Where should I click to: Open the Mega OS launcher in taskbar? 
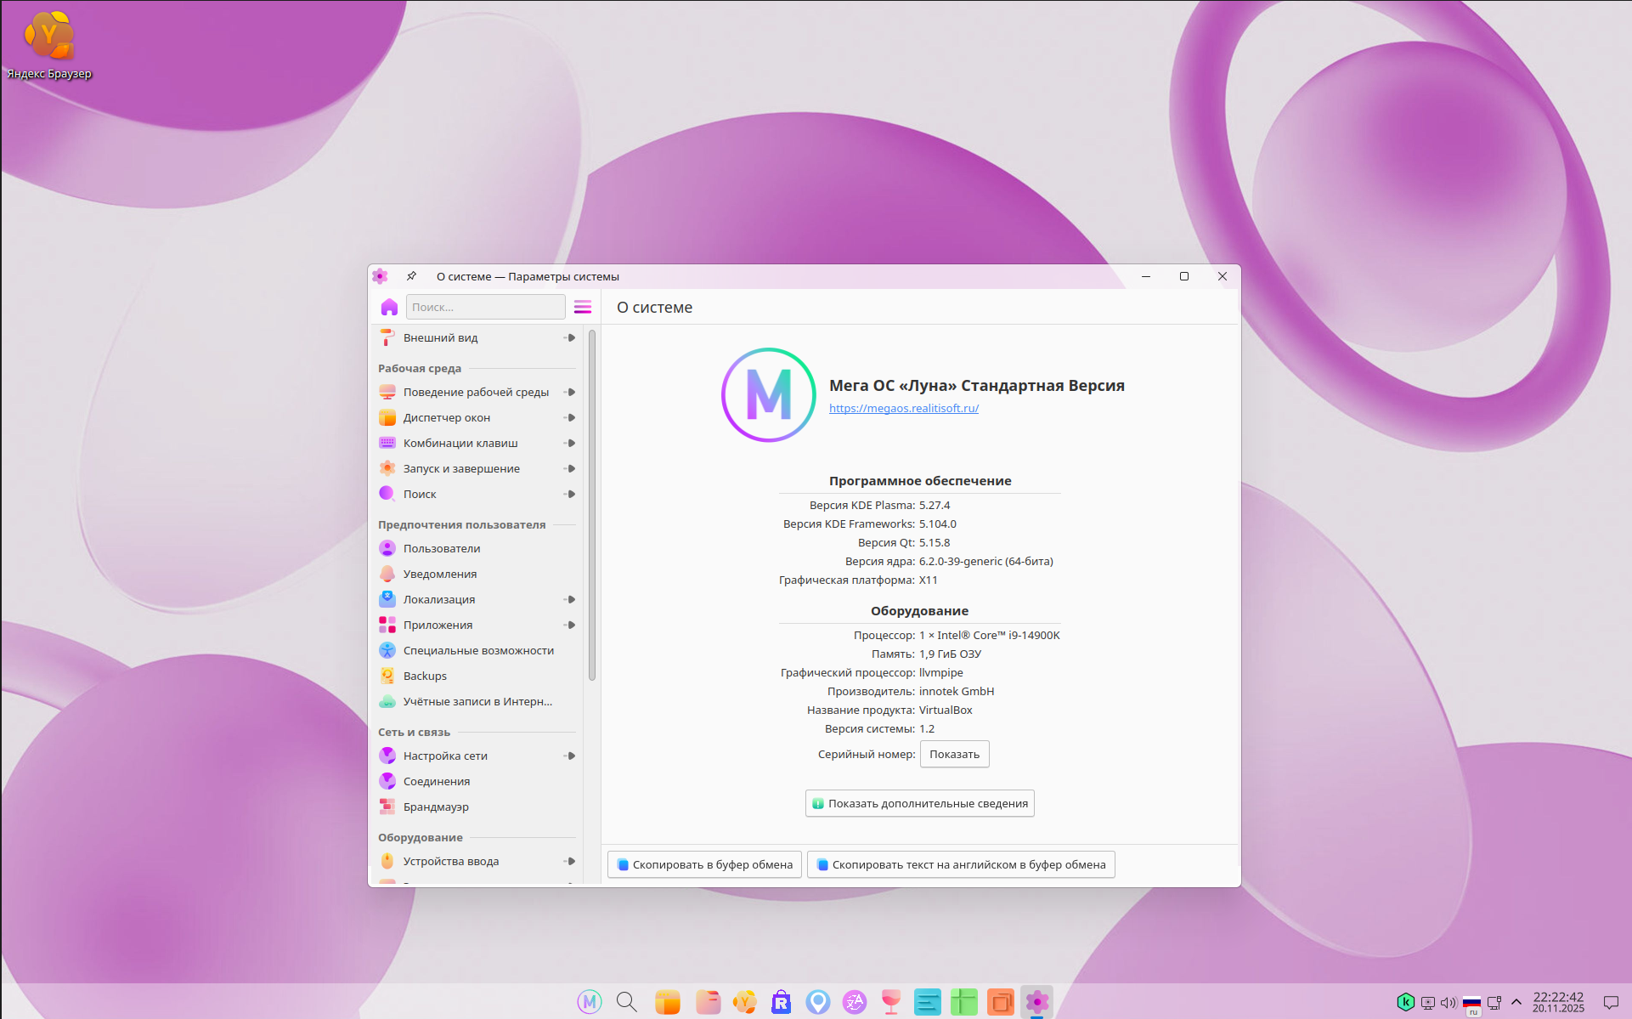(589, 1002)
